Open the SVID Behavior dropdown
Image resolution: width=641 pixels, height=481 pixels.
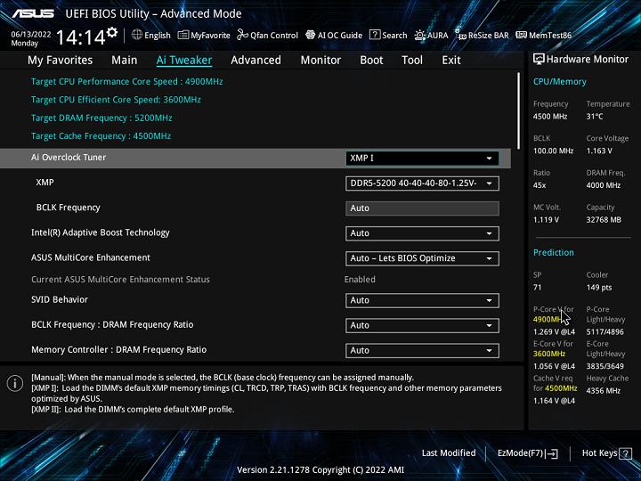click(x=422, y=300)
